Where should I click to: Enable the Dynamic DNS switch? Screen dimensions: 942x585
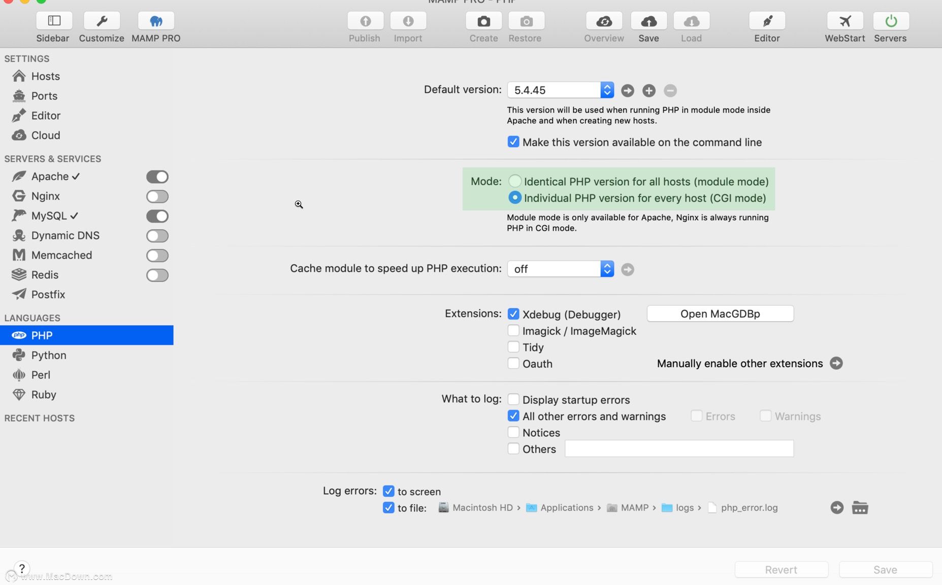pyautogui.click(x=157, y=236)
